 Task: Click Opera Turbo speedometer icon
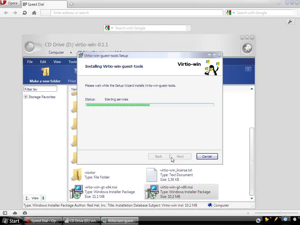coord(25,213)
